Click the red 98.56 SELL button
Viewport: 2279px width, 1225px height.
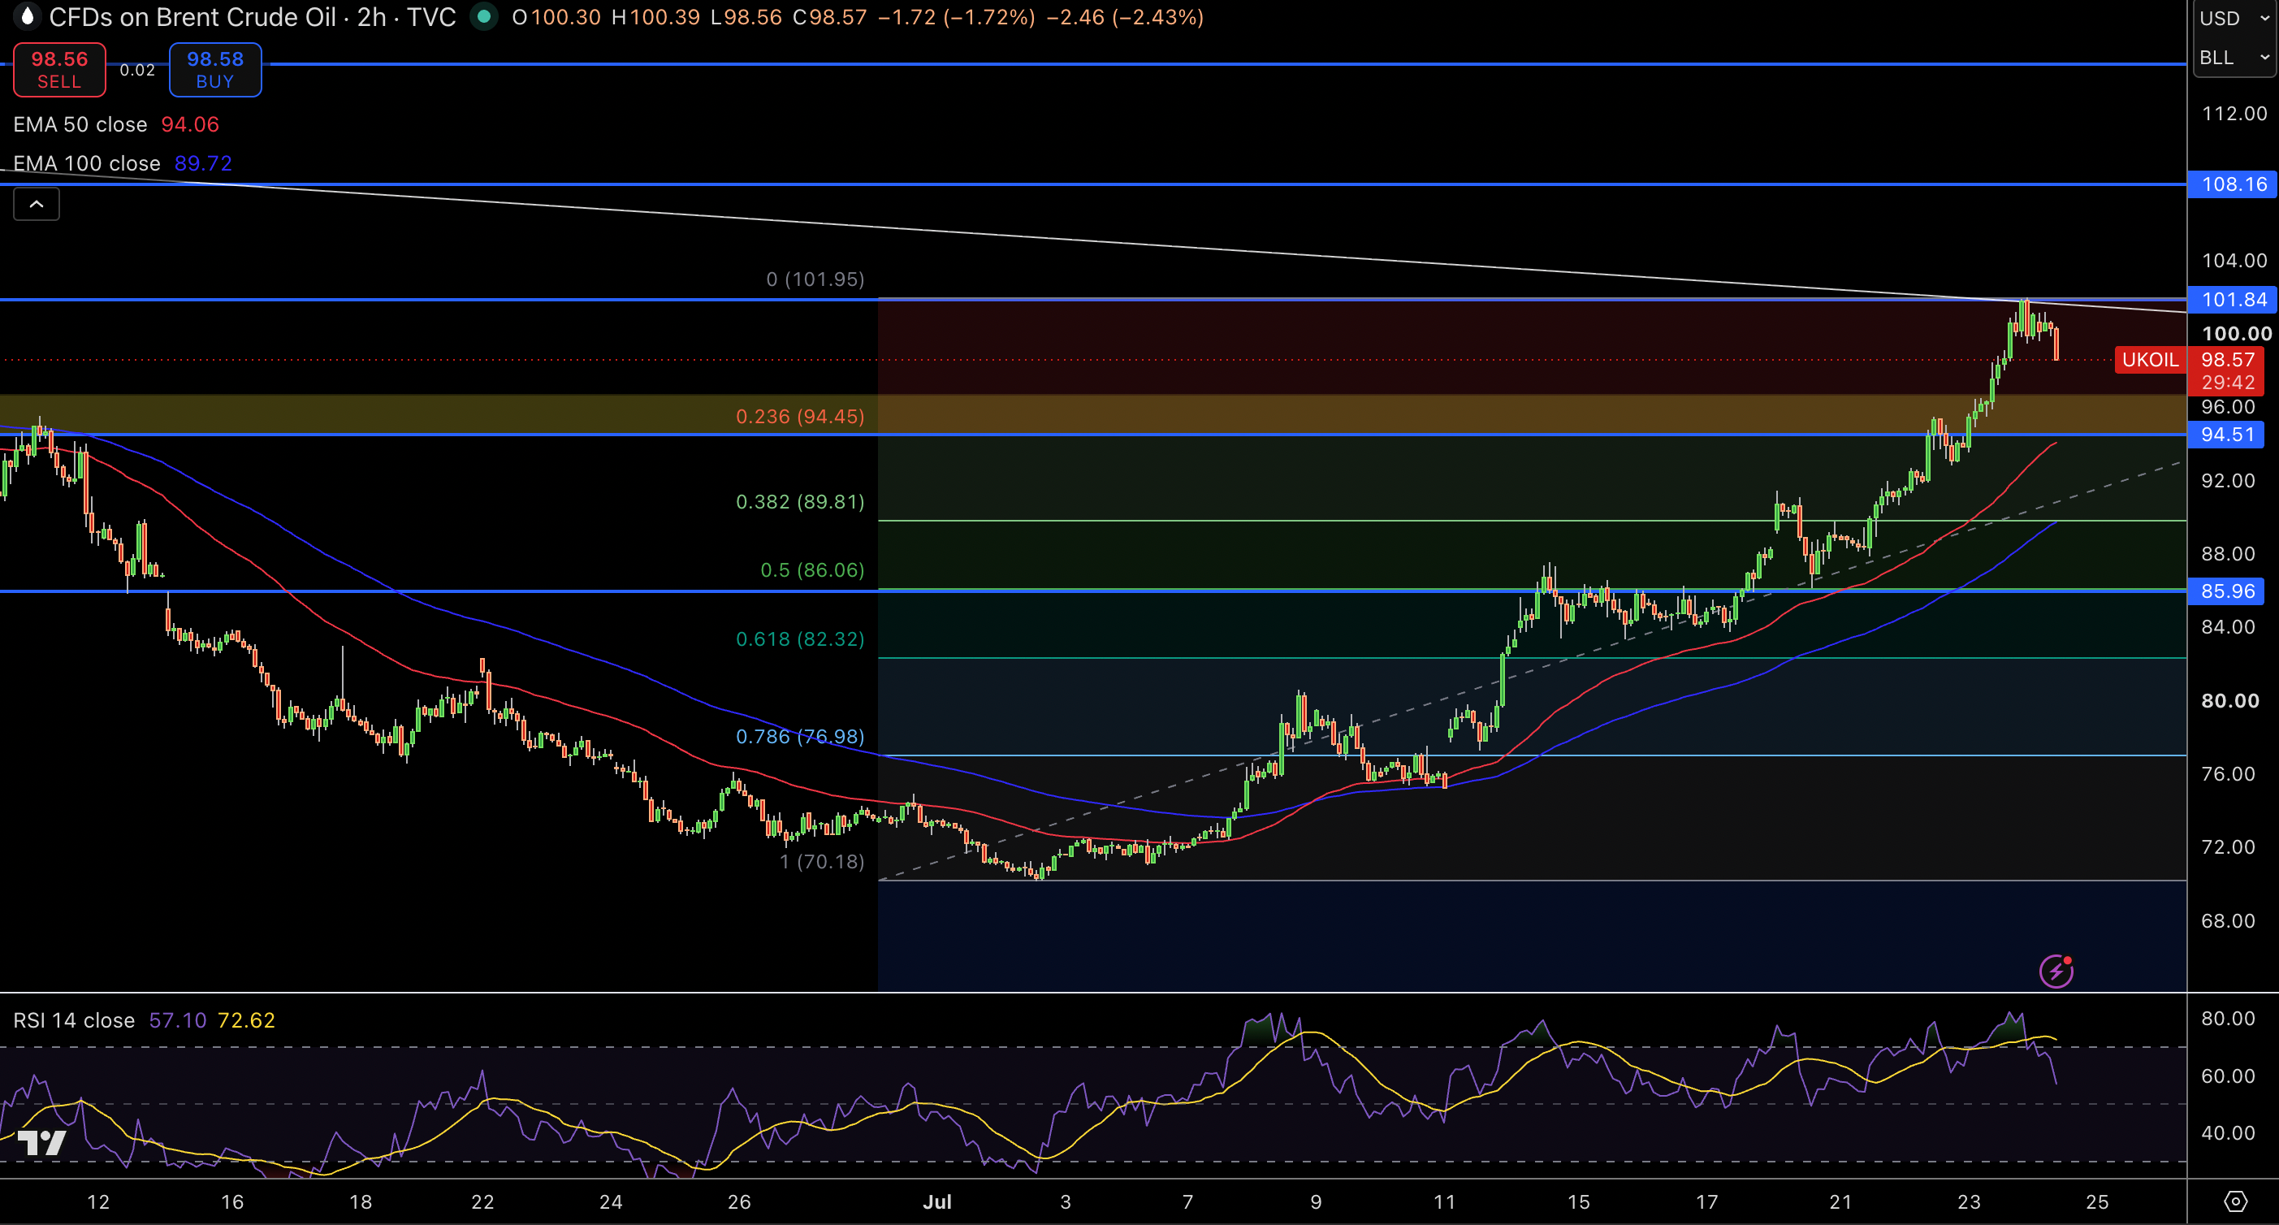59,70
